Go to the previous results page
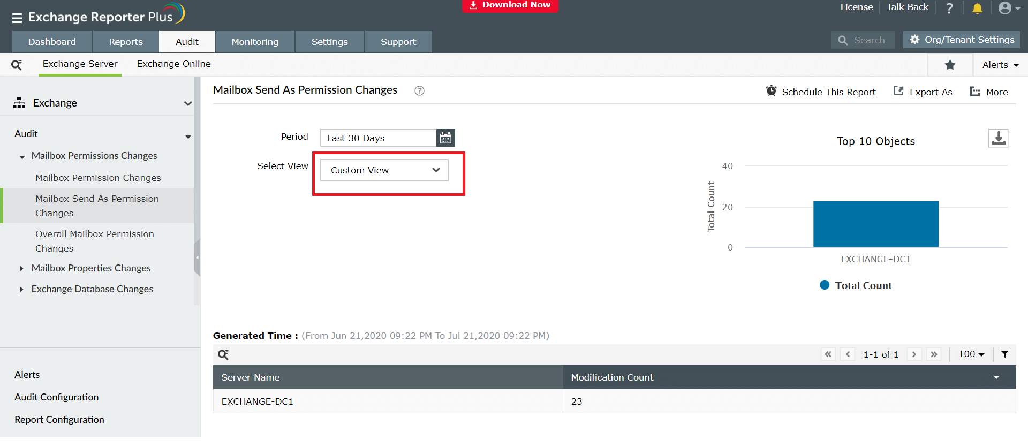The height and width of the screenshot is (447, 1028). pyautogui.click(x=848, y=354)
